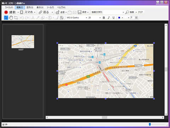
Task: Click the 保存 floppy disk icon
Action: point(79,12)
